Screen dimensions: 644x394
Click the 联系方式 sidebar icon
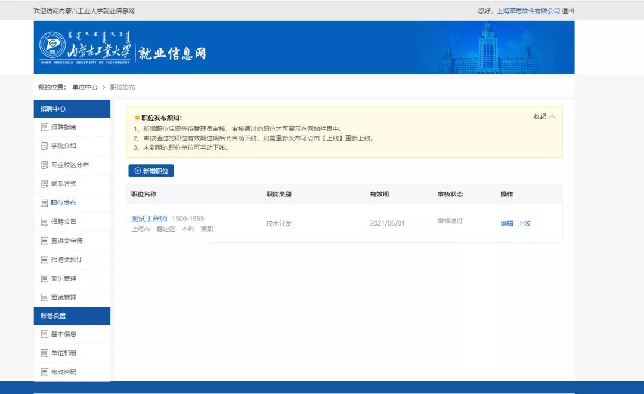[x=44, y=184]
